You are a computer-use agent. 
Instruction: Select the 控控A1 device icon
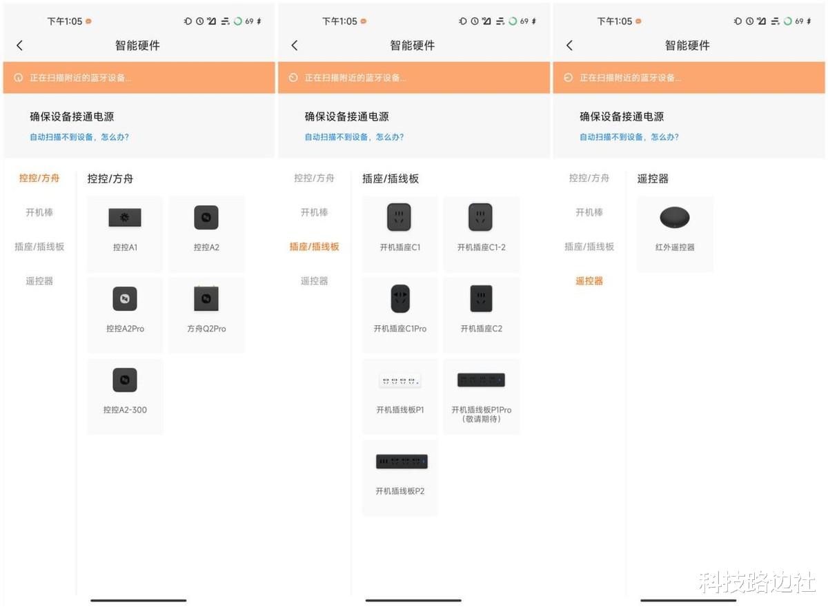tap(124, 216)
